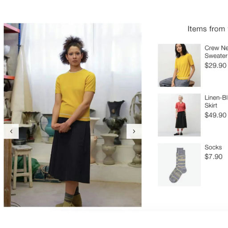The height and width of the screenshot is (228, 228).
Task: Click the white stool in the large photo
Action: click(x=22, y=166)
